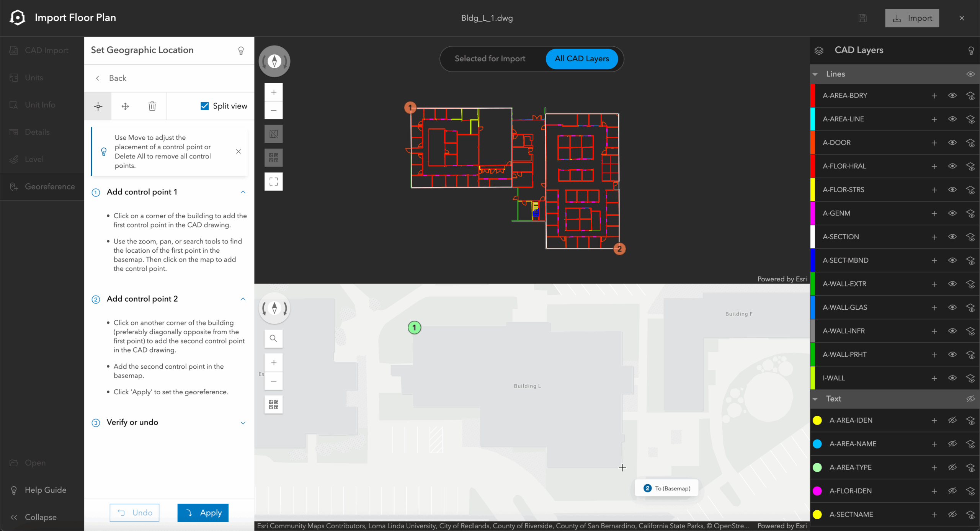Image resolution: width=980 pixels, height=531 pixels.
Task: Hide the A-WALL-EXTR layer with eye icon
Action: pyautogui.click(x=952, y=284)
